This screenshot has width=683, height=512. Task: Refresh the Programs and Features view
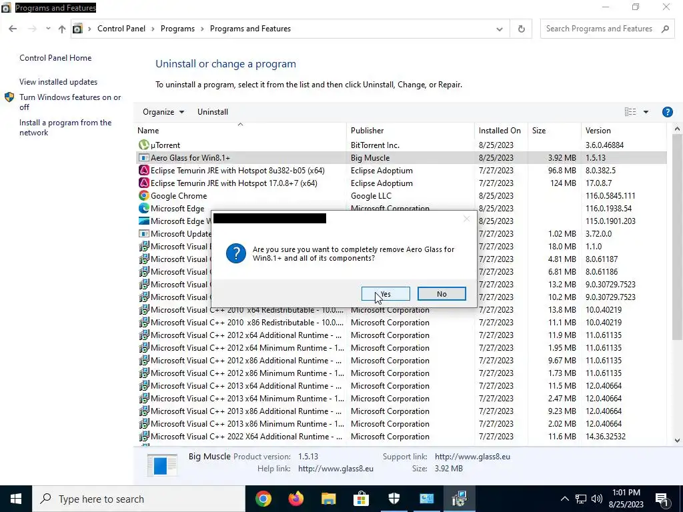521,29
